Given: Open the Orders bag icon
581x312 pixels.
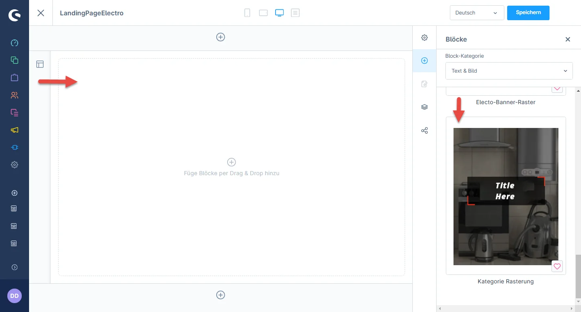Looking at the screenshot, I should [15, 77].
